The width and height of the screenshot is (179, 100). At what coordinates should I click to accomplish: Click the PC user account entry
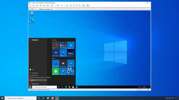[38, 69]
